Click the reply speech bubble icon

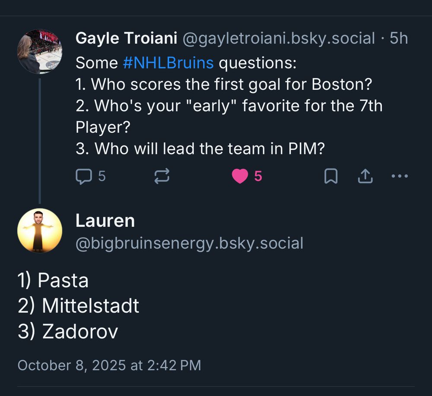83,176
